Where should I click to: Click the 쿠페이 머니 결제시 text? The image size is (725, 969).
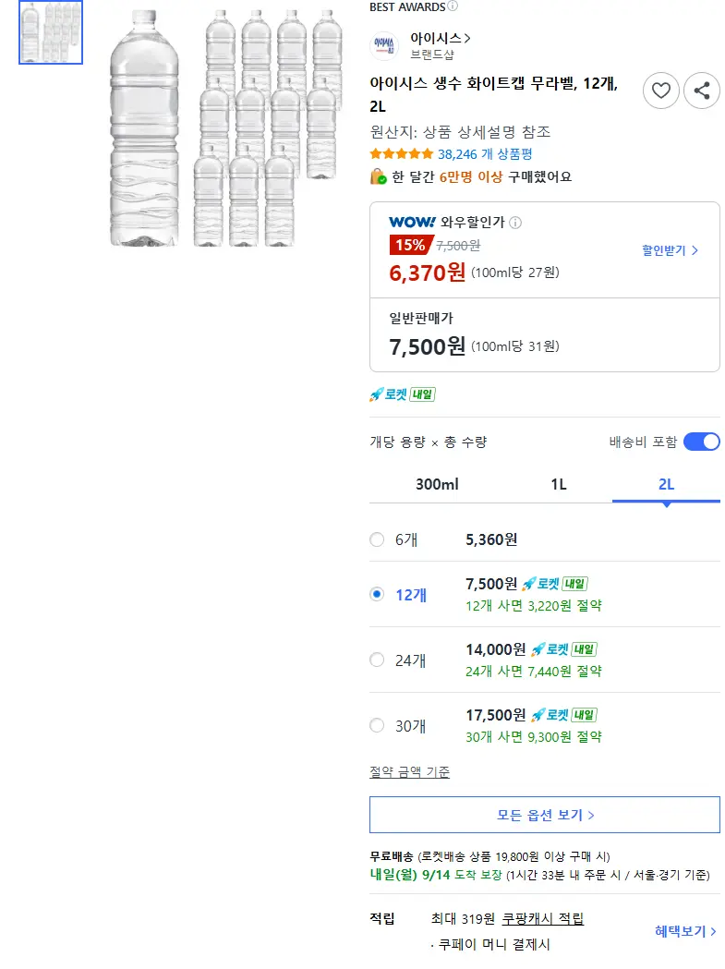(x=494, y=944)
